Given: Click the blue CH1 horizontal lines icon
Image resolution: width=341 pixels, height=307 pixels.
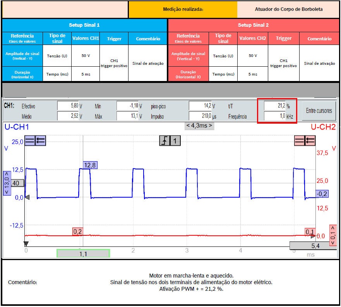Looking at the screenshot, I should click(30, 141).
